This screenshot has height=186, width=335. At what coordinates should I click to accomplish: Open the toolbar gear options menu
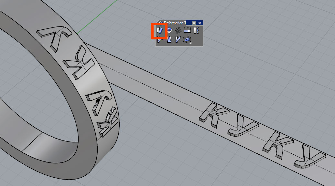(x=194, y=23)
